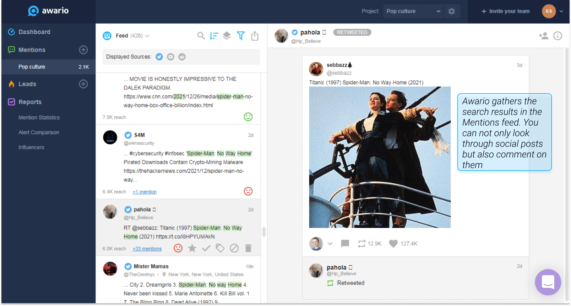This screenshot has width=571, height=306.
Task: Delete the pahola mention
Action: pos(249,248)
